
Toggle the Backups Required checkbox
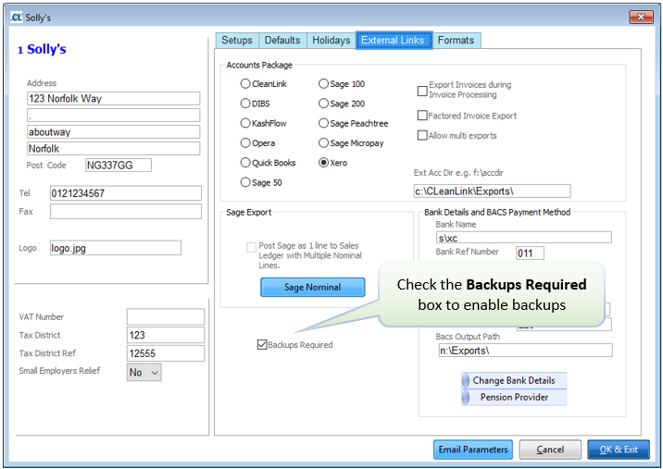pyautogui.click(x=262, y=344)
